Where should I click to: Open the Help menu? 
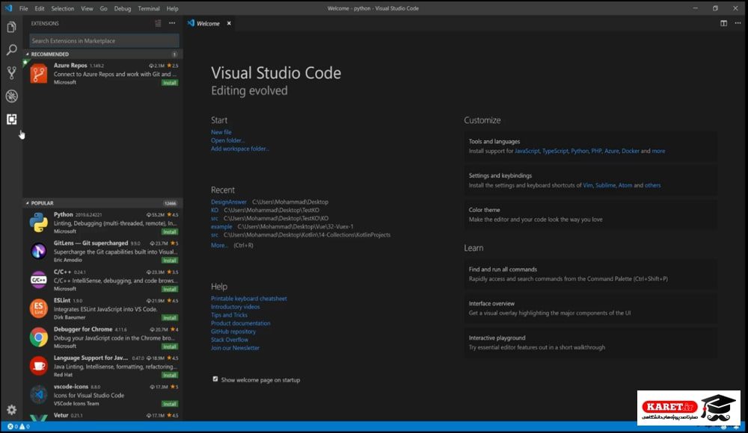(x=172, y=8)
